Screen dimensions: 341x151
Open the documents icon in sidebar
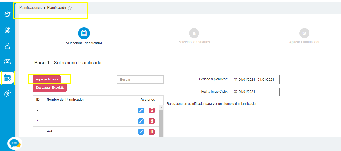[x=7, y=30]
